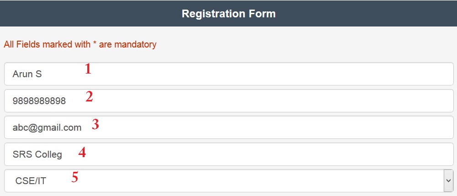457x196 pixels.
Task: Click the word "mandatory" in the notice
Action: point(135,44)
